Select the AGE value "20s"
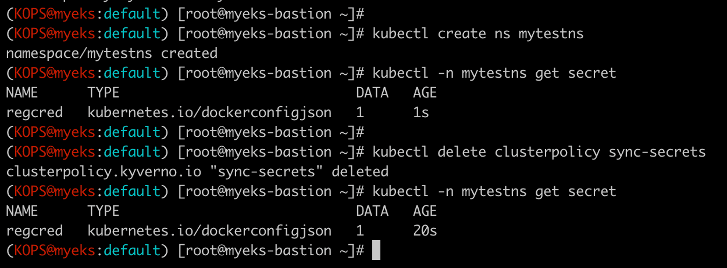The width and height of the screenshot is (727, 268). [425, 231]
